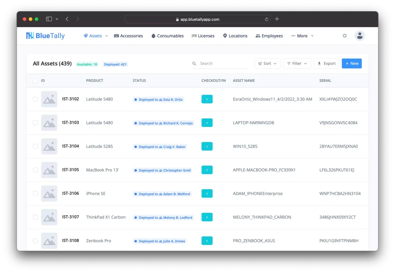
Task: Toggle the select-all checkbox in table header
Action: (x=35, y=81)
